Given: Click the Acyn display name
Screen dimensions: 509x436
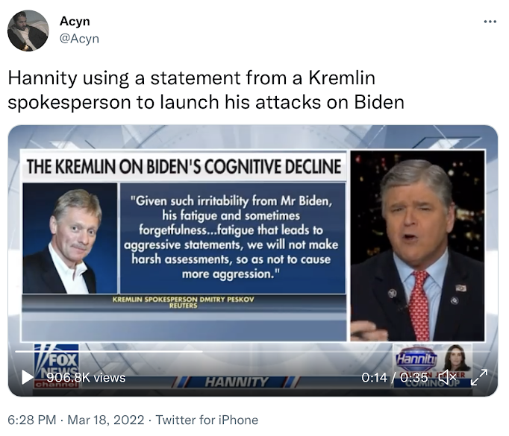Looking at the screenshot, I should (x=75, y=21).
